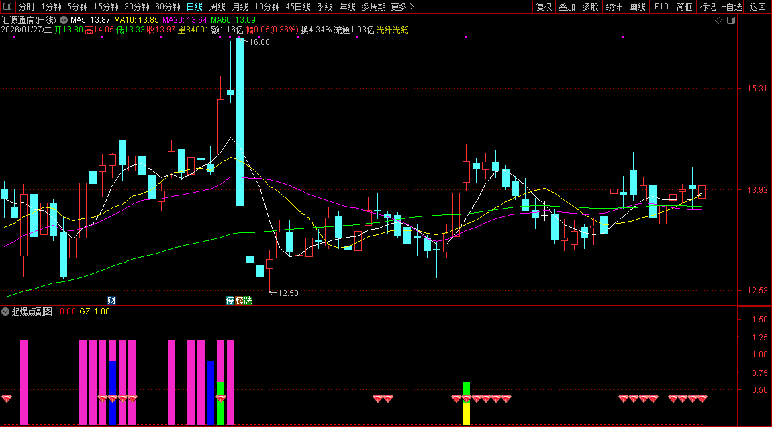This screenshot has width=772, height=427.
Task: Click the date 2026/01/27/二
Action: [27, 30]
